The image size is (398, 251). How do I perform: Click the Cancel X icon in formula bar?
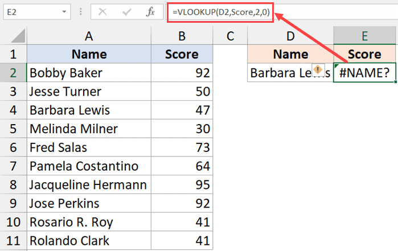click(103, 11)
